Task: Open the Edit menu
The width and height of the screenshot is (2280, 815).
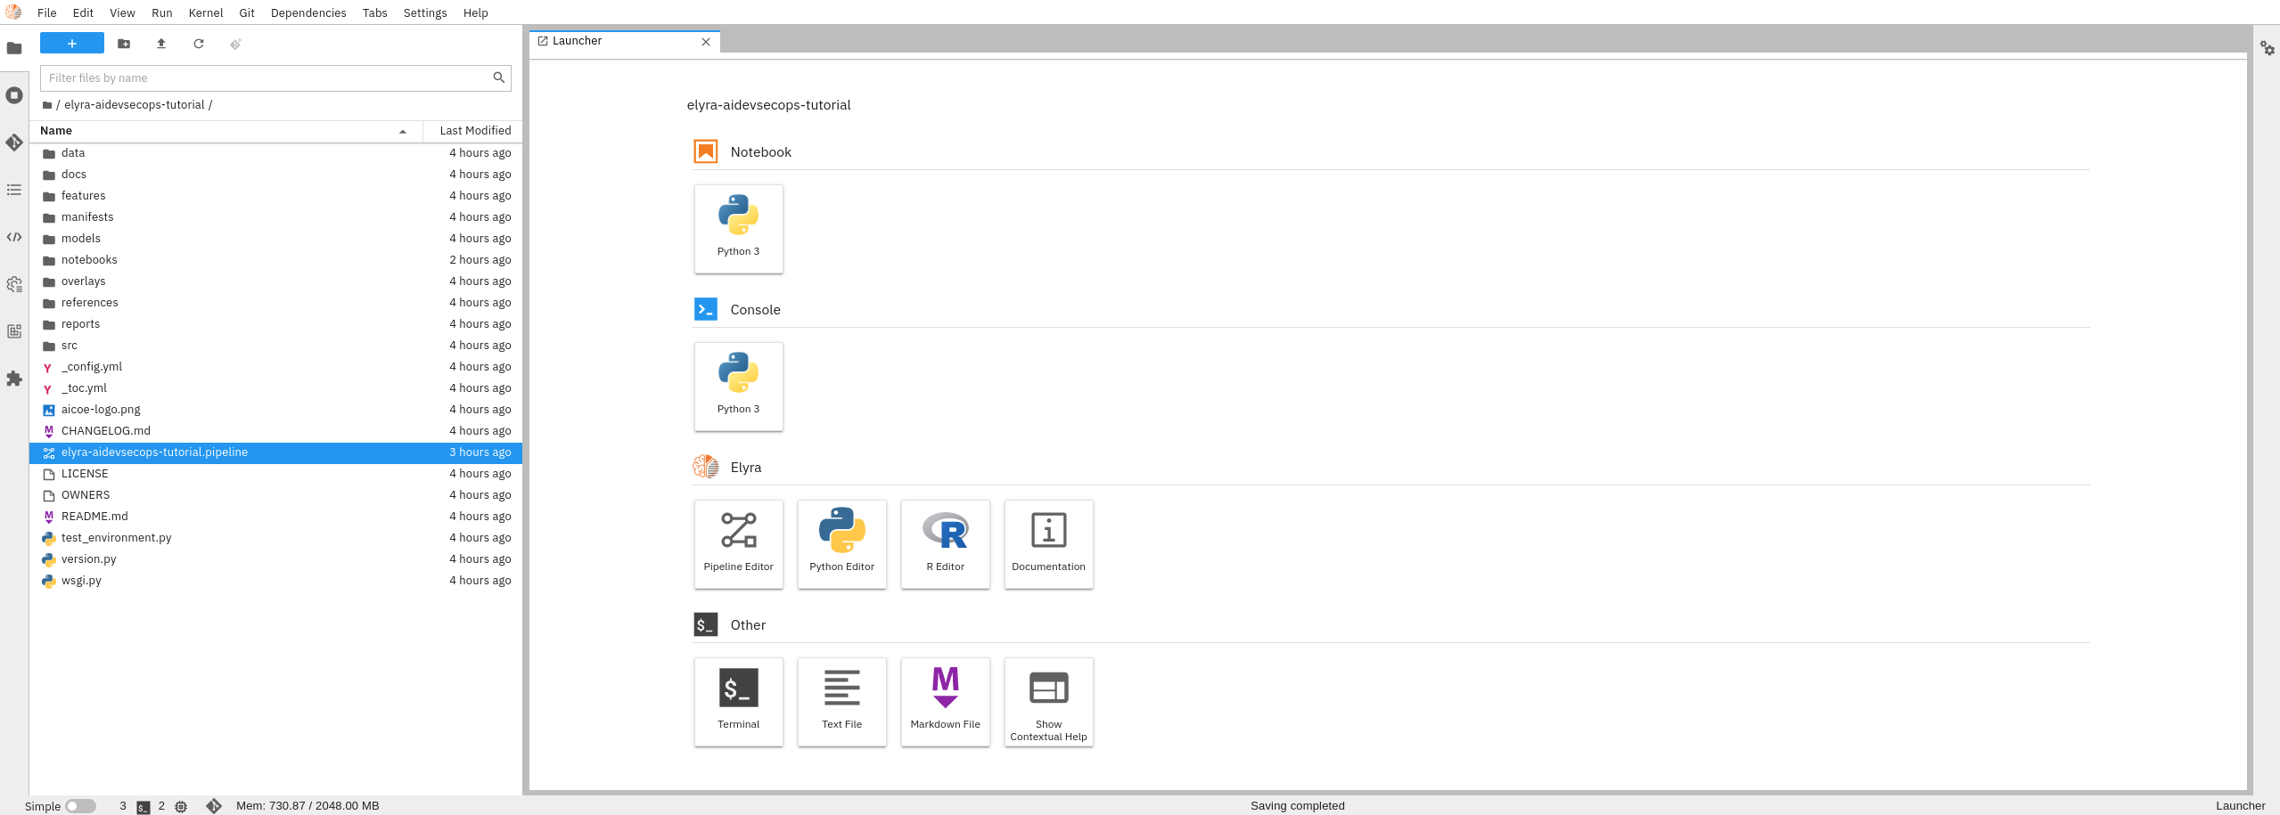Action: pyautogui.click(x=83, y=12)
